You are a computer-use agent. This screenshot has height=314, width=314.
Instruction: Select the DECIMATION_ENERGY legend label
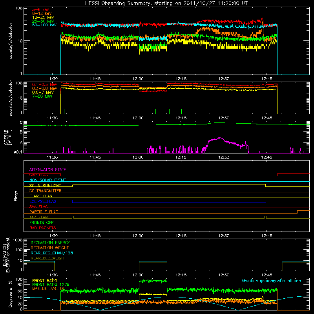[x=50, y=243]
